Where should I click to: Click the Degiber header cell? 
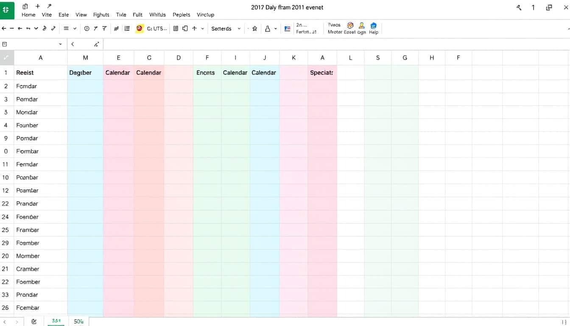pyautogui.click(x=85, y=73)
